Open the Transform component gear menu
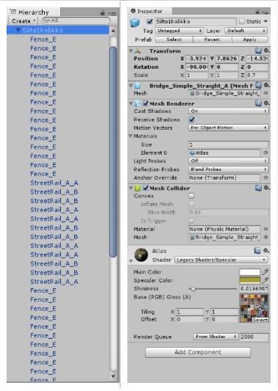 coord(266,51)
